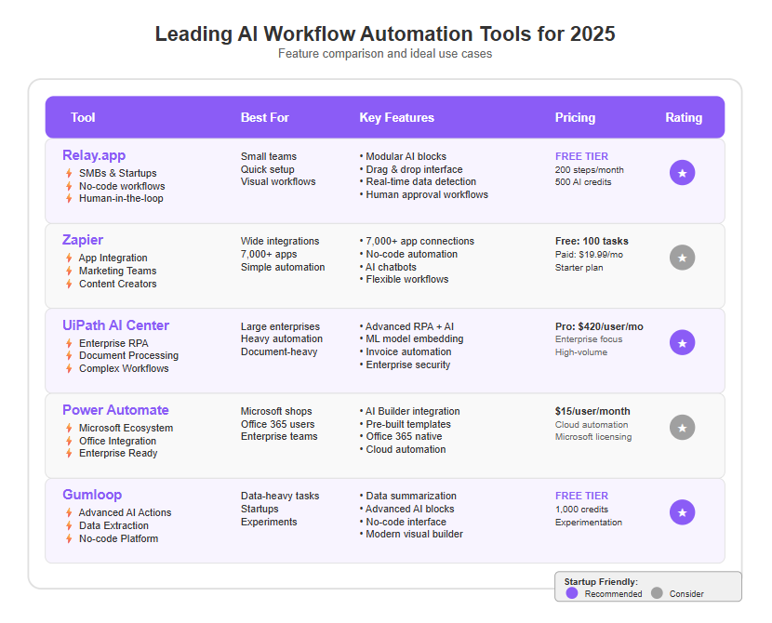
Task: Click lightning bolt beside Document Processing
Action: [69, 355]
